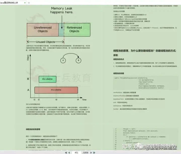The width and height of the screenshot is (181, 154).
Task: Click the page number field showing 451
Action: click(76, 152)
